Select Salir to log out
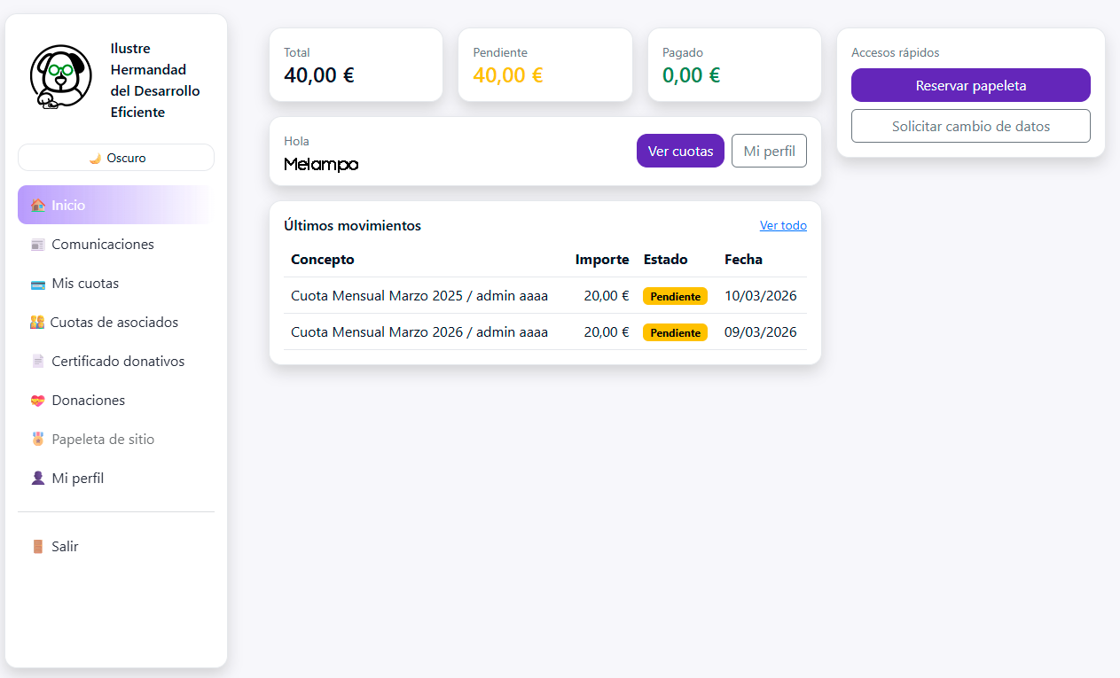This screenshot has width=1120, height=678. click(x=116, y=546)
